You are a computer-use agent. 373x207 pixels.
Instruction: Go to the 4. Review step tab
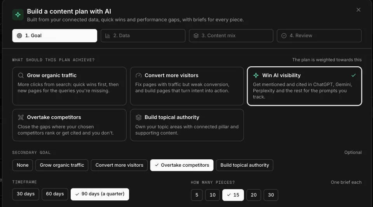coord(319,36)
